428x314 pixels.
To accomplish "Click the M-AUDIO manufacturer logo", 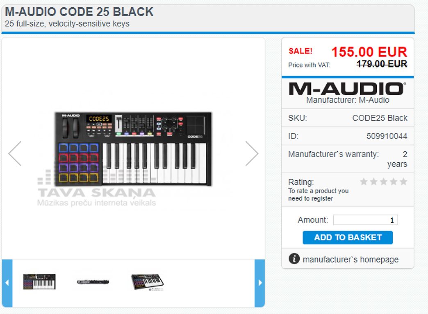I will click(x=348, y=89).
